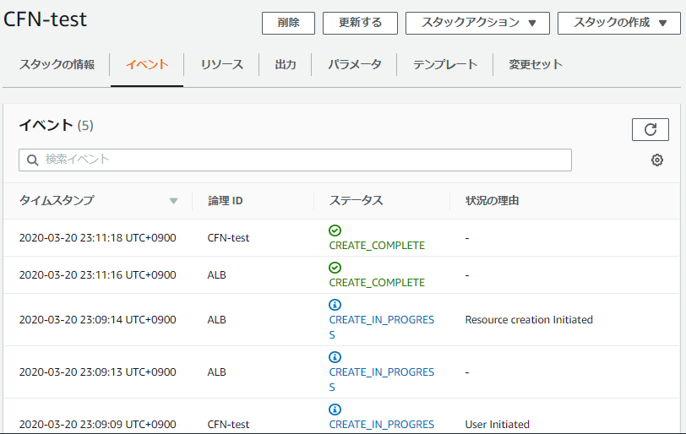Click ALB logical ID in 23:09:13 row
Image resolution: width=686 pixels, height=434 pixels.
tap(216, 372)
